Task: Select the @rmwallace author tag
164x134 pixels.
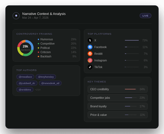Action: click(x=25, y=77)
